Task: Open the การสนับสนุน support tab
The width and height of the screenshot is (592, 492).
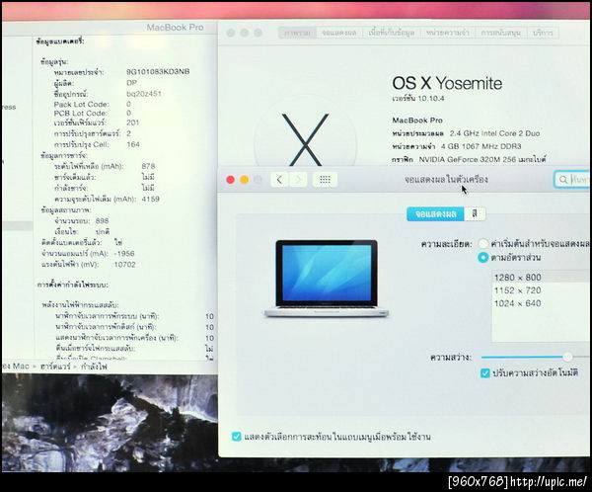Action: pyautogui.click(x=501, y=33)
